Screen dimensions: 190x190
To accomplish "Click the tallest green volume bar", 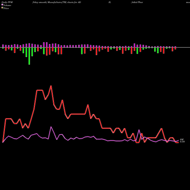I will click(x=29, y=56).
